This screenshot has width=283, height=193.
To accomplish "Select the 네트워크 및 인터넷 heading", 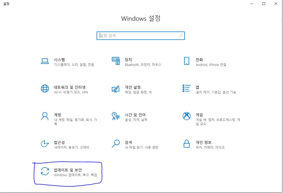I will (70, 87).
